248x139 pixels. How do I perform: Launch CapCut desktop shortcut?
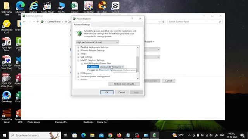click(x=115, y=7)
